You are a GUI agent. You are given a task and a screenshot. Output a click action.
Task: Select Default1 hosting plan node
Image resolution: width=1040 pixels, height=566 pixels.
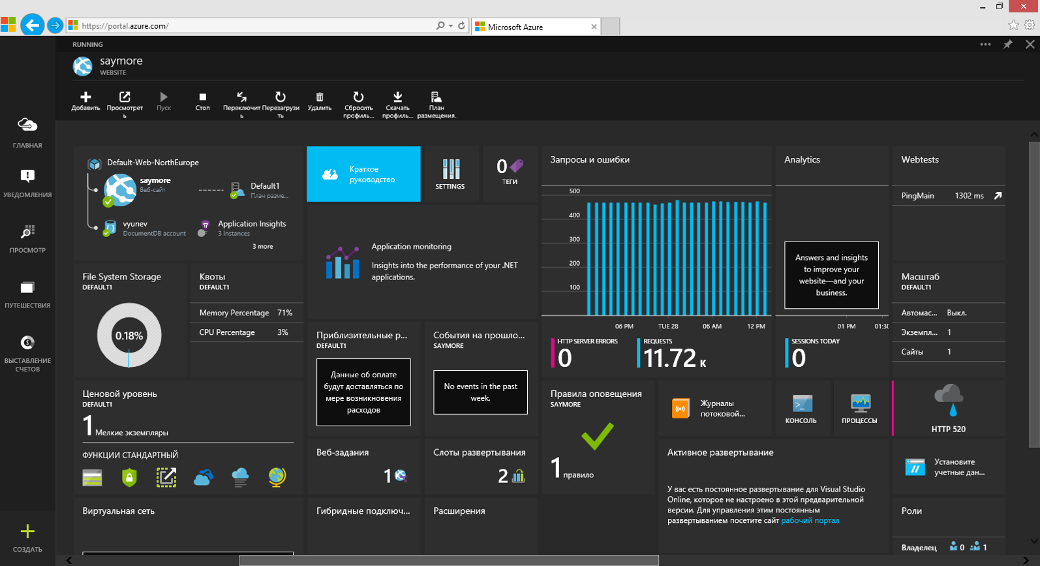(x=259, y=190)
